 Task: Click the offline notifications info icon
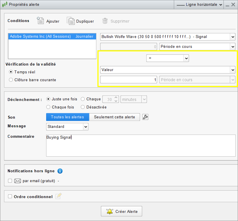click(x=60, y=171)
